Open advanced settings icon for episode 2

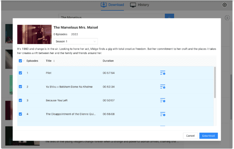(x=162, y=87)
